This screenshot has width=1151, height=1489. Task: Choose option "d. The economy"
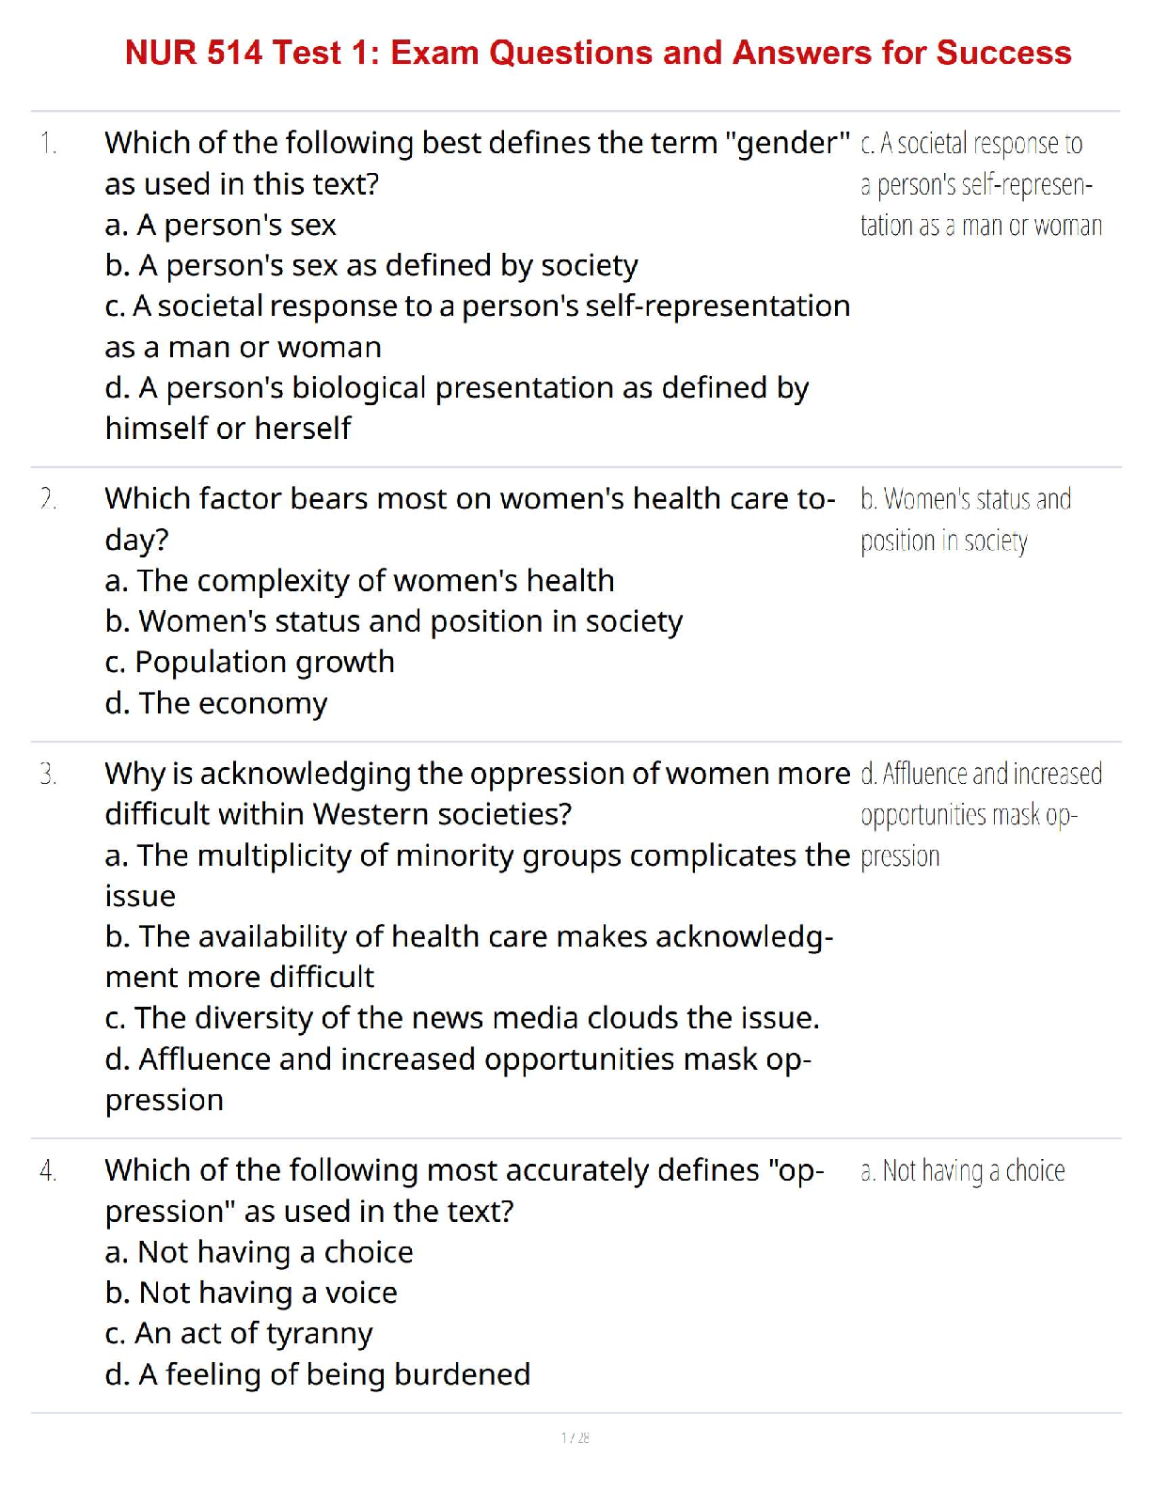(216, 703)
